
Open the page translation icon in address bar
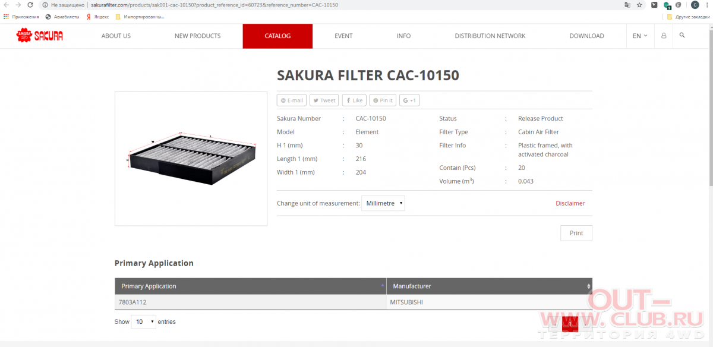[627, 5]
